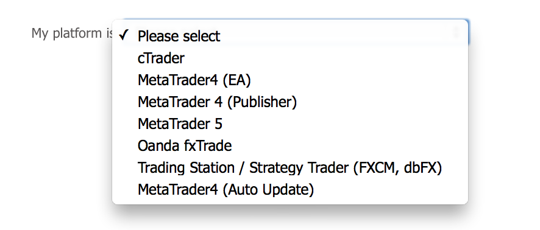Choose Oanda fxTrade from dropdown
Viewport: 540px width, 230px height.
click(290, 146)
